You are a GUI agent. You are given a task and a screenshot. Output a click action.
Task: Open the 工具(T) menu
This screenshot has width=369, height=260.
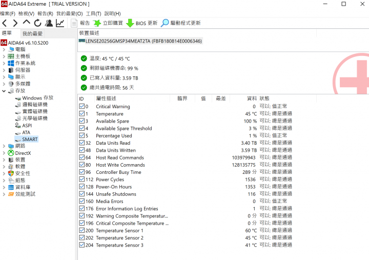(93, 14)
